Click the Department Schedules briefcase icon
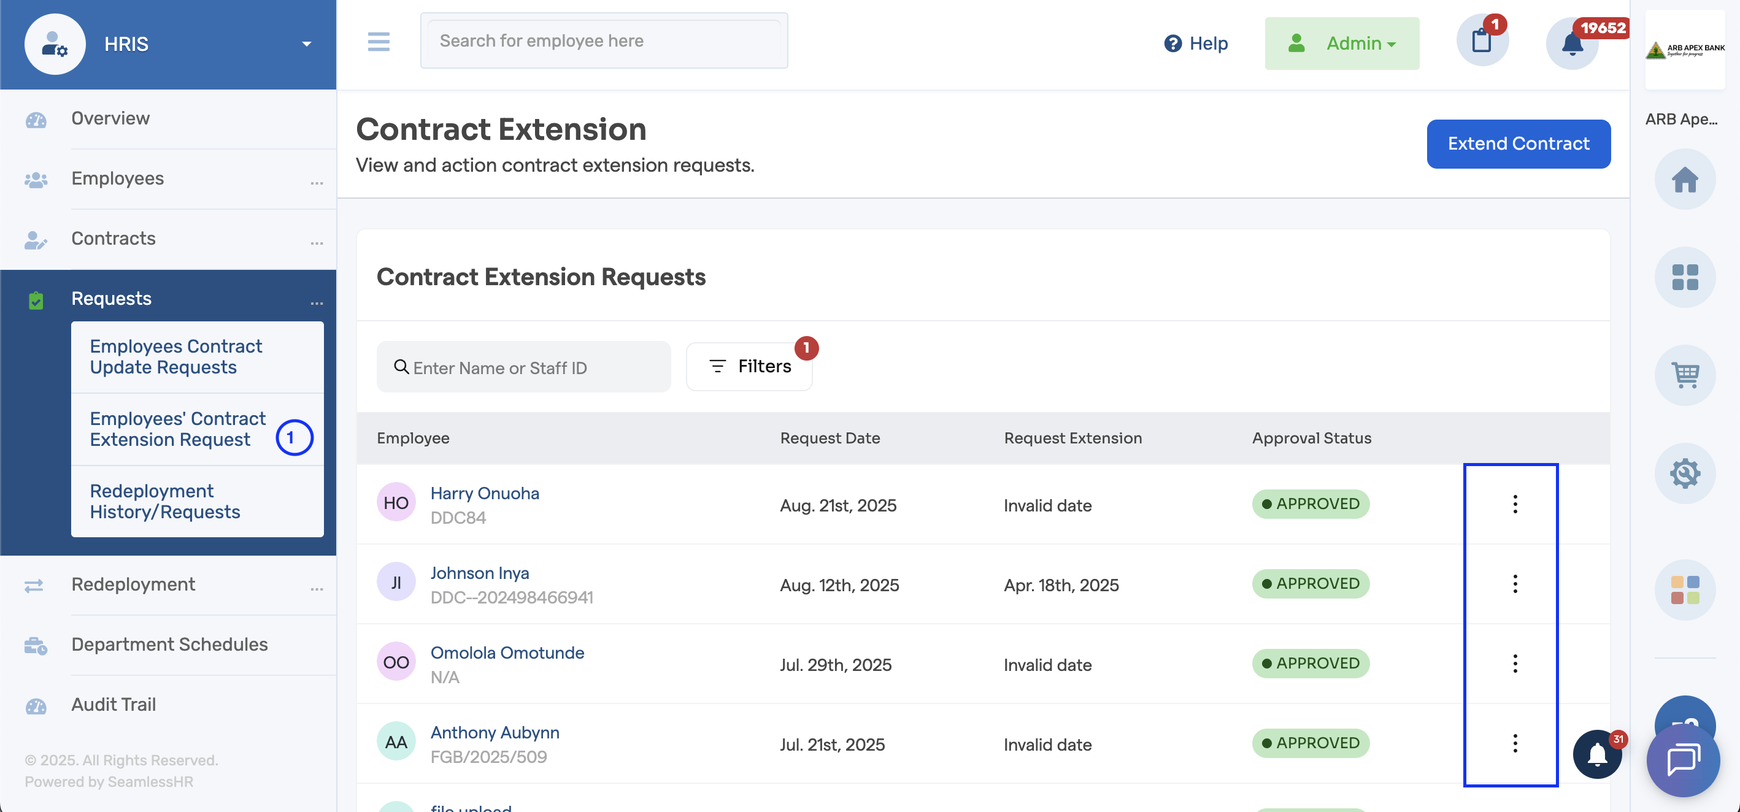The height and width of the screenshot is (812, 1740). click(x=36, y=645)
